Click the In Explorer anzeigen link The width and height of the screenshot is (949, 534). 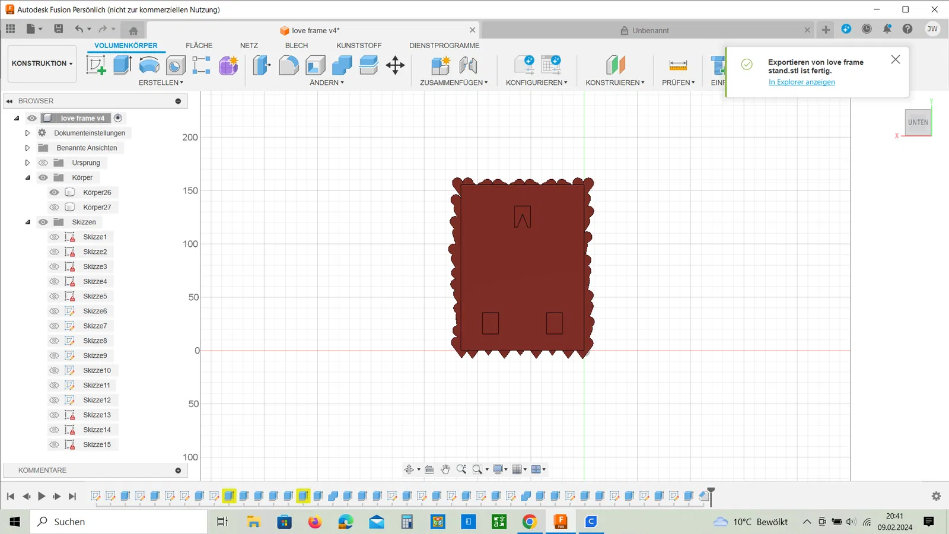point(802,82)
